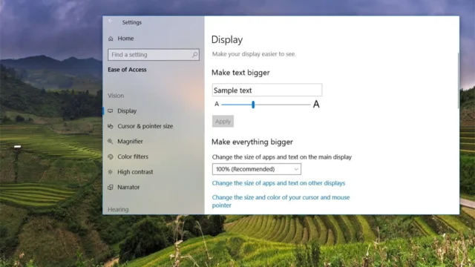Click the Settings window title text
The height and width of the screenshot is (267, 475).
pos(132,22)
